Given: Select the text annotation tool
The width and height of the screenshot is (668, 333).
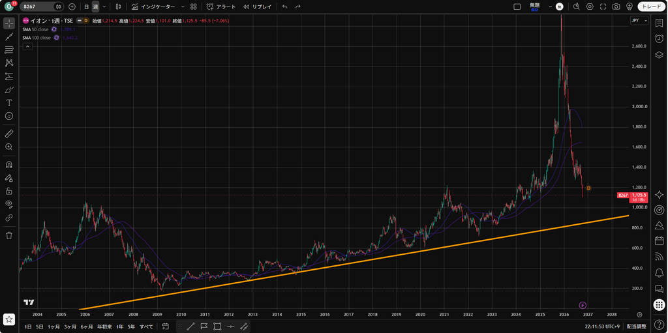Looking at the screenshot, I should coord(9,102).
